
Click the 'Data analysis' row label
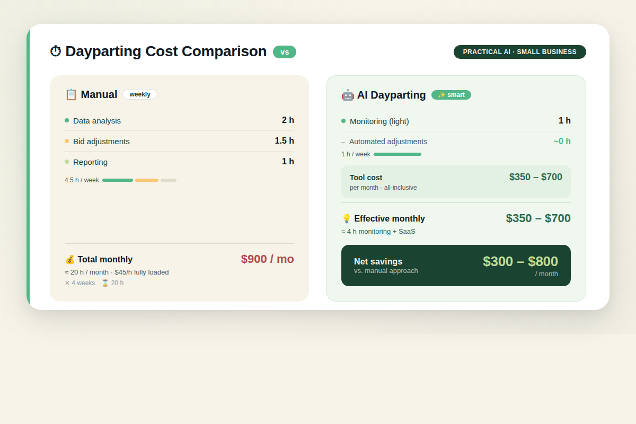pos(97,121)
